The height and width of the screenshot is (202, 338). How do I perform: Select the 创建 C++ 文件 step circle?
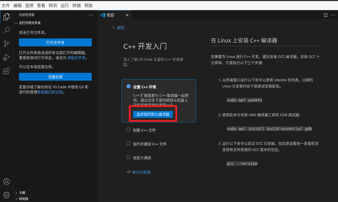click(128, 130)
